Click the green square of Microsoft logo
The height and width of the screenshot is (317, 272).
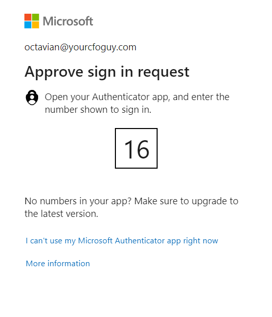click(36, 17)
